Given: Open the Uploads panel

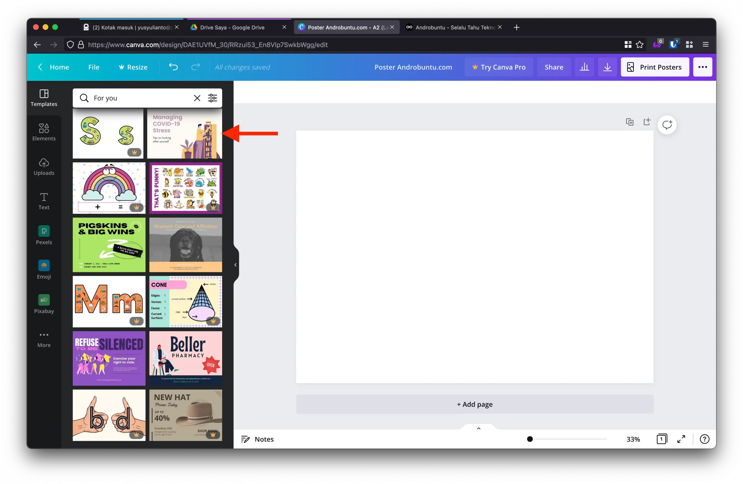Looking at the screenshot, I should pos(44,166).
